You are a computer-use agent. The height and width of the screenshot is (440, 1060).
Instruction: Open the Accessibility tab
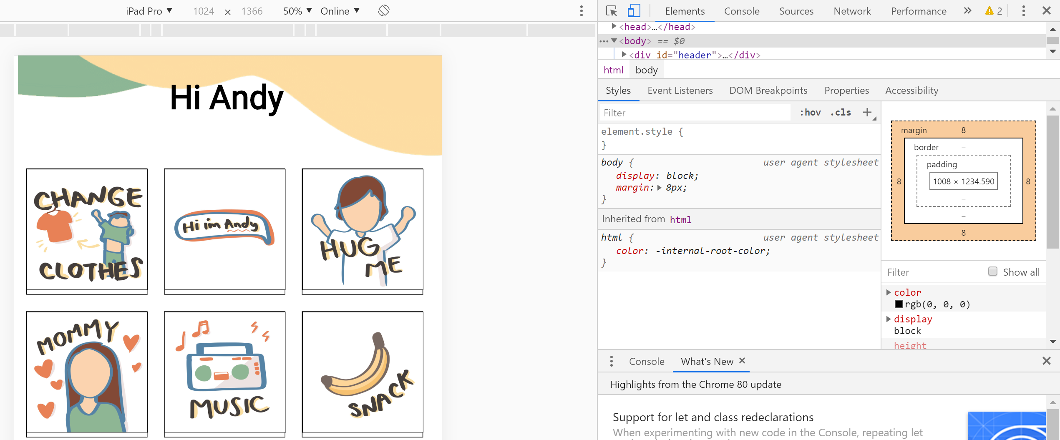pyautogui.click(x=912, y=91)
